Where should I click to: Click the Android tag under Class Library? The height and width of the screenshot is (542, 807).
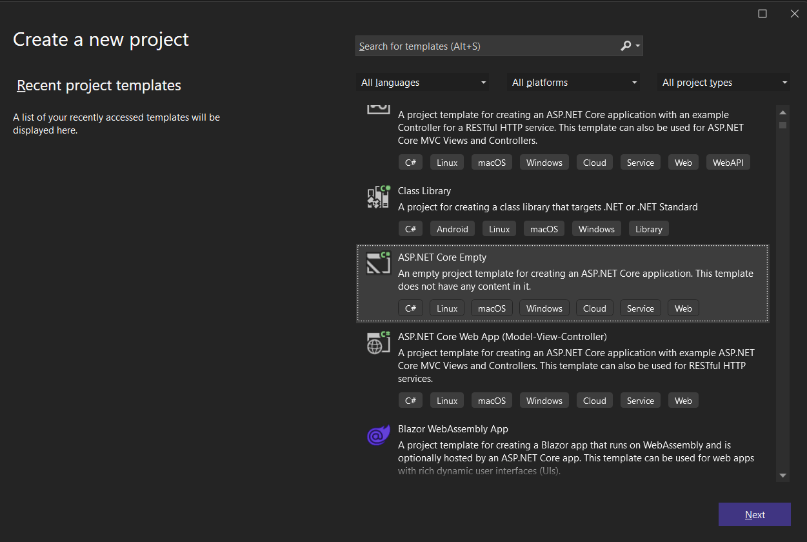pyautogui.click(x=452, y=229)
